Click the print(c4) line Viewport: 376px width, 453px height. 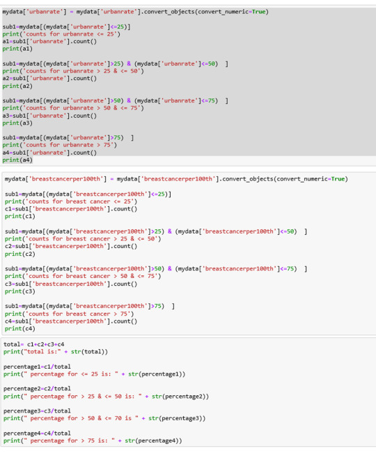(20, 329)
